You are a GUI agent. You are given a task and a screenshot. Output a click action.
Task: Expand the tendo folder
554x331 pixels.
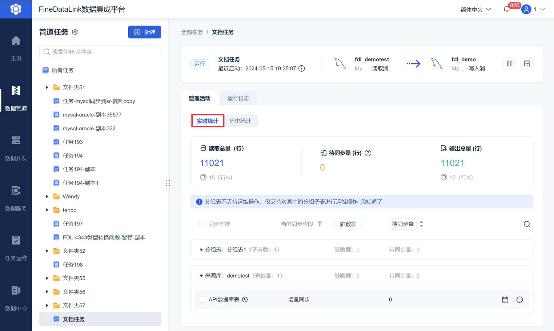tap(47, 210)
